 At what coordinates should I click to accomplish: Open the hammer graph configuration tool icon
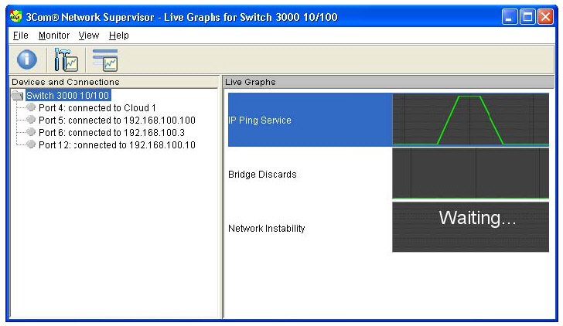point(66,59)
